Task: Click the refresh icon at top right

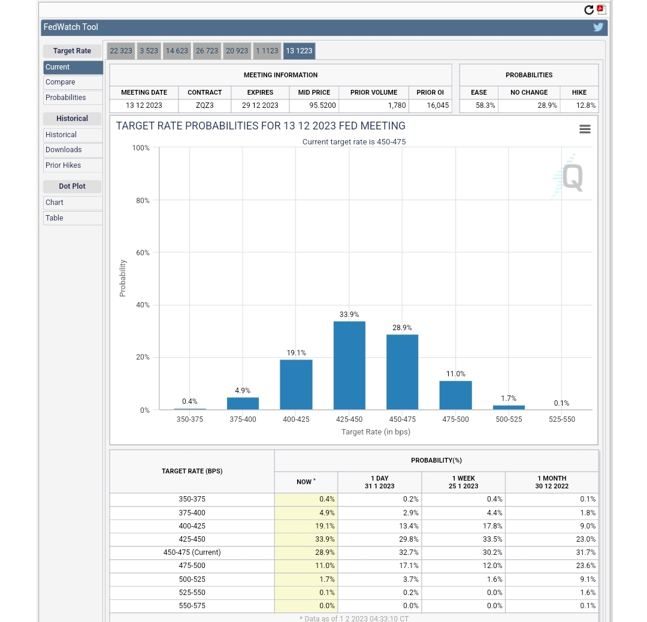Action: (x=589, y=10)
